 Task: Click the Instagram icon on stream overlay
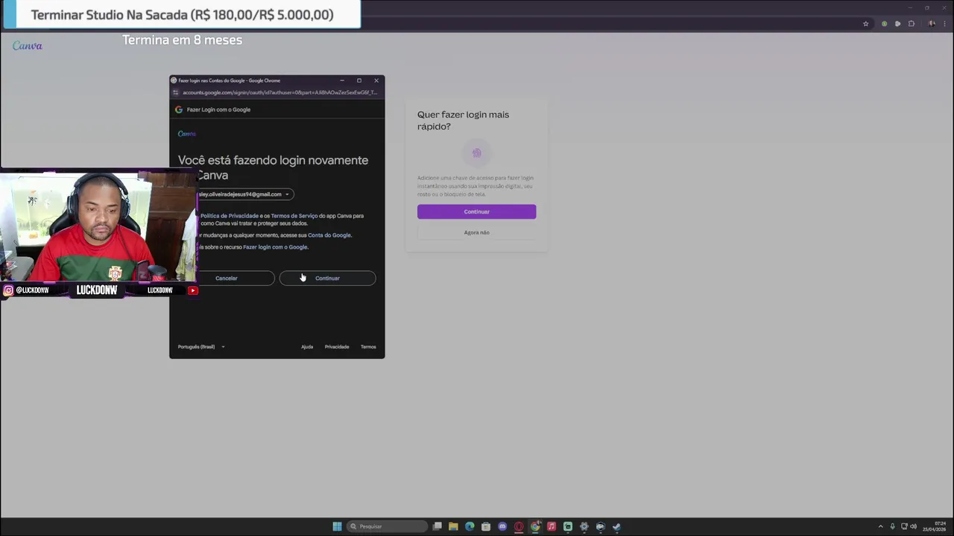coord(8,290)
